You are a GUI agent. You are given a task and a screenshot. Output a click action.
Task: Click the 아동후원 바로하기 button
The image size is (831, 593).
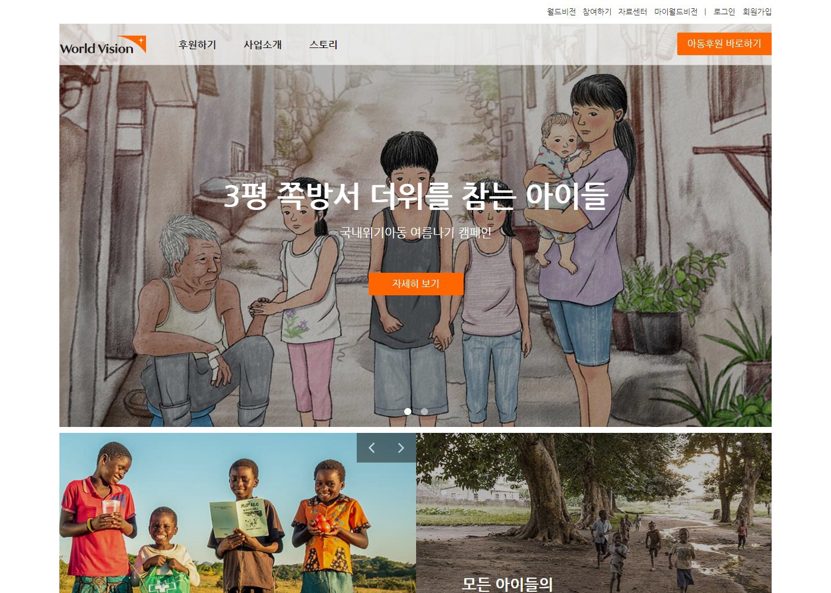tap(724, 44)
